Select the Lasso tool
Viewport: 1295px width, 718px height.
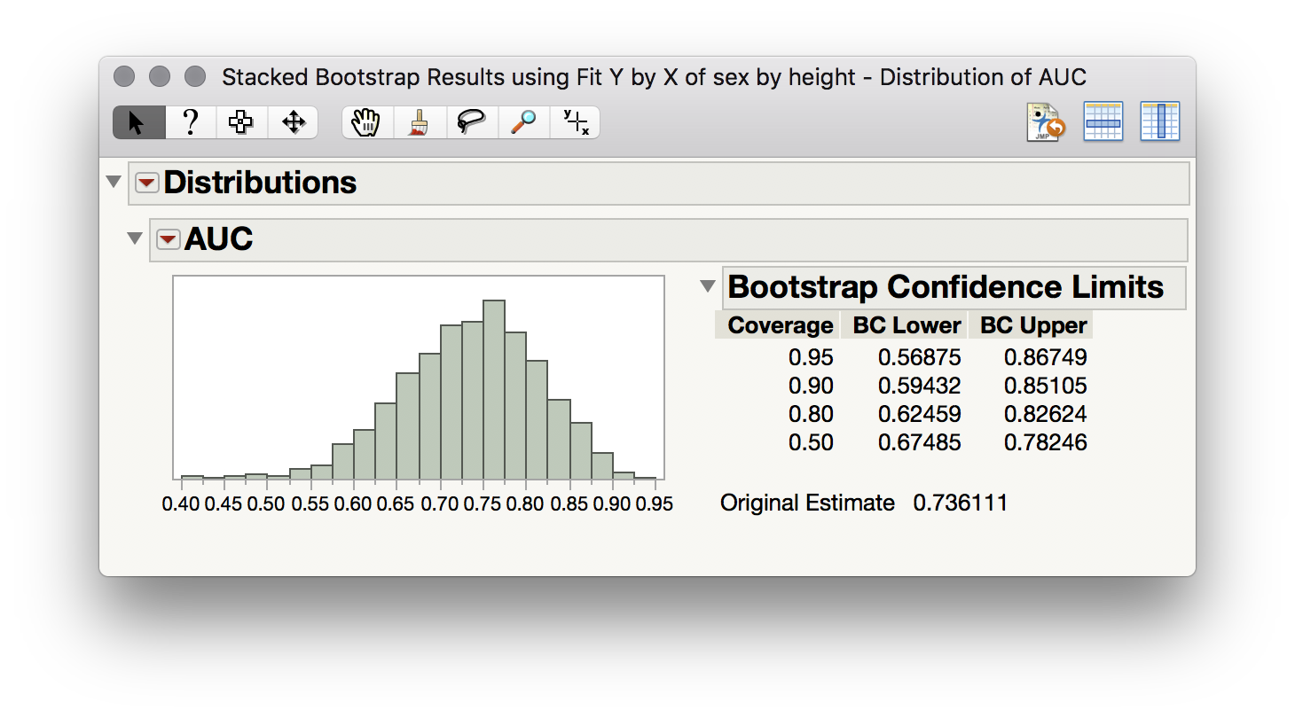pos(471,121)
